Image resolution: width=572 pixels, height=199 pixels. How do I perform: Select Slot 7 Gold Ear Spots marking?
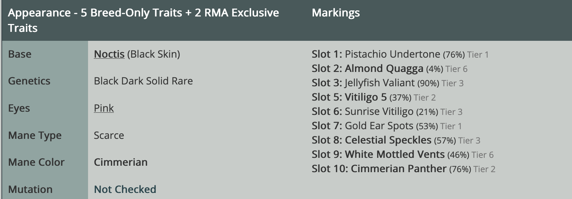[x=379, y=126]
